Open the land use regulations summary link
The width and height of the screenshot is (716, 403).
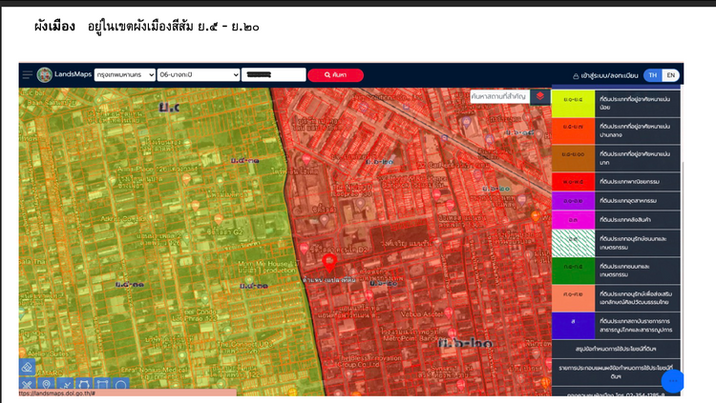[x=616, y=349]
